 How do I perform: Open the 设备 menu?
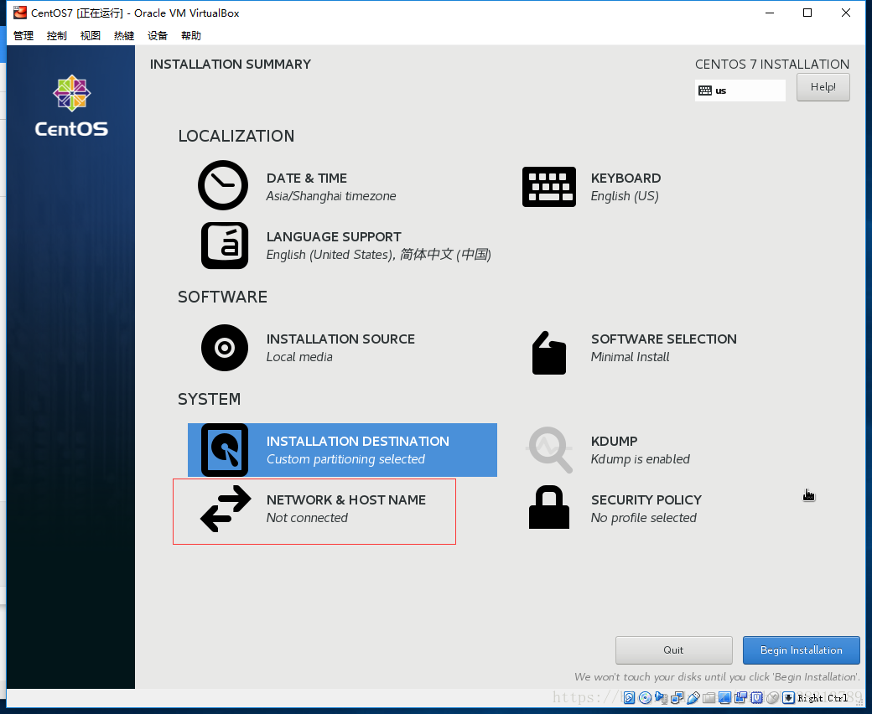[158, 35]
